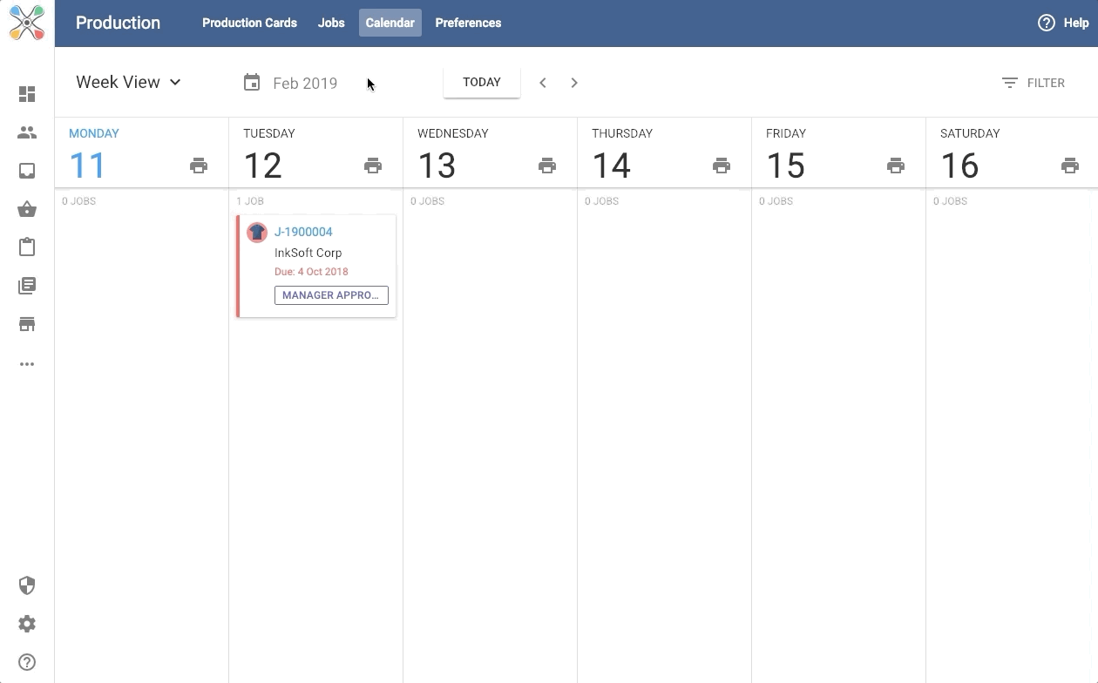
Task: Open the FILTER control on the right
Action: 1034,82
